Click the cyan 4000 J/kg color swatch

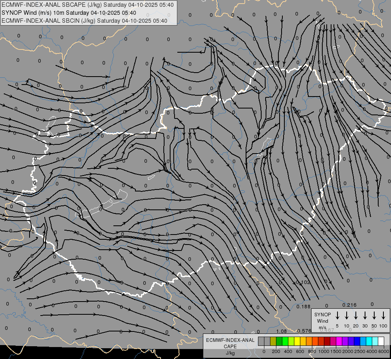tap(369, 341)
